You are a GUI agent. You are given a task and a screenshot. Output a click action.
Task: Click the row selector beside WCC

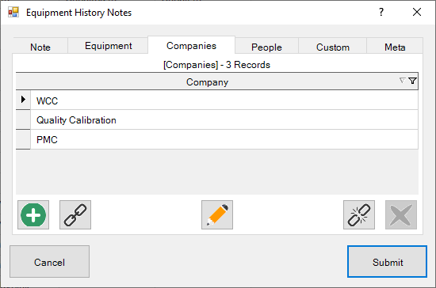point(23,100)
